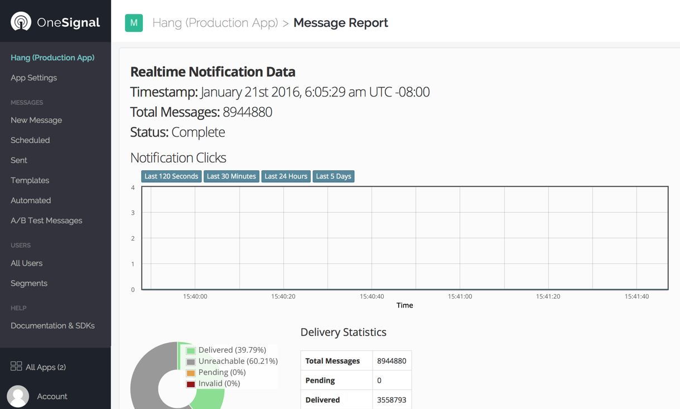Click the MESSAGES section header
The height and width of the screenshot is (409, 680).
click(x=27, y=103)
